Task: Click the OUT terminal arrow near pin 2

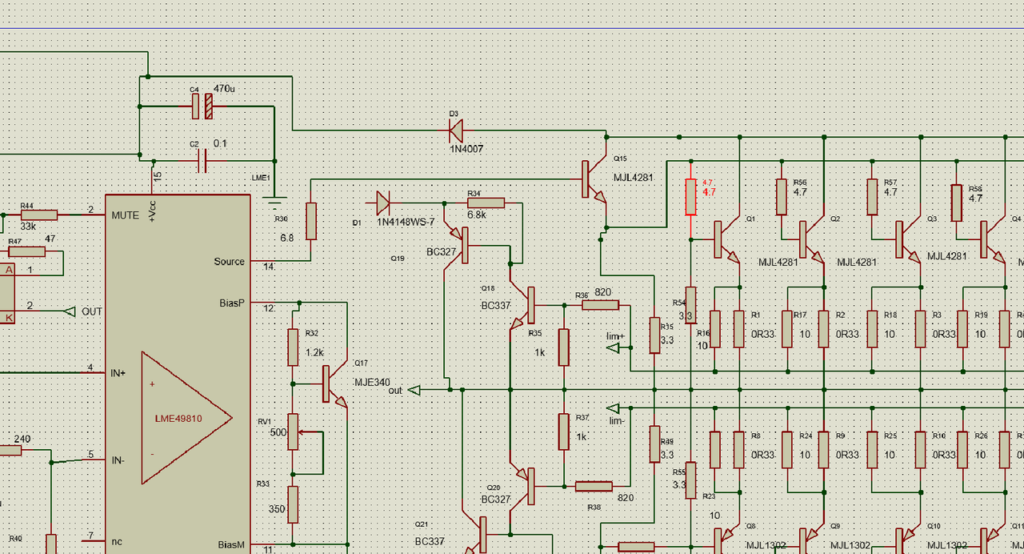Action: [70, 311]
